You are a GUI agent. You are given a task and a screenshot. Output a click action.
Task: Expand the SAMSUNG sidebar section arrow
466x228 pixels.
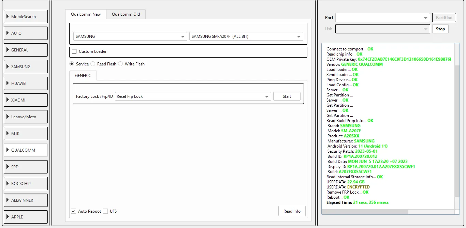tap(8, 67)
